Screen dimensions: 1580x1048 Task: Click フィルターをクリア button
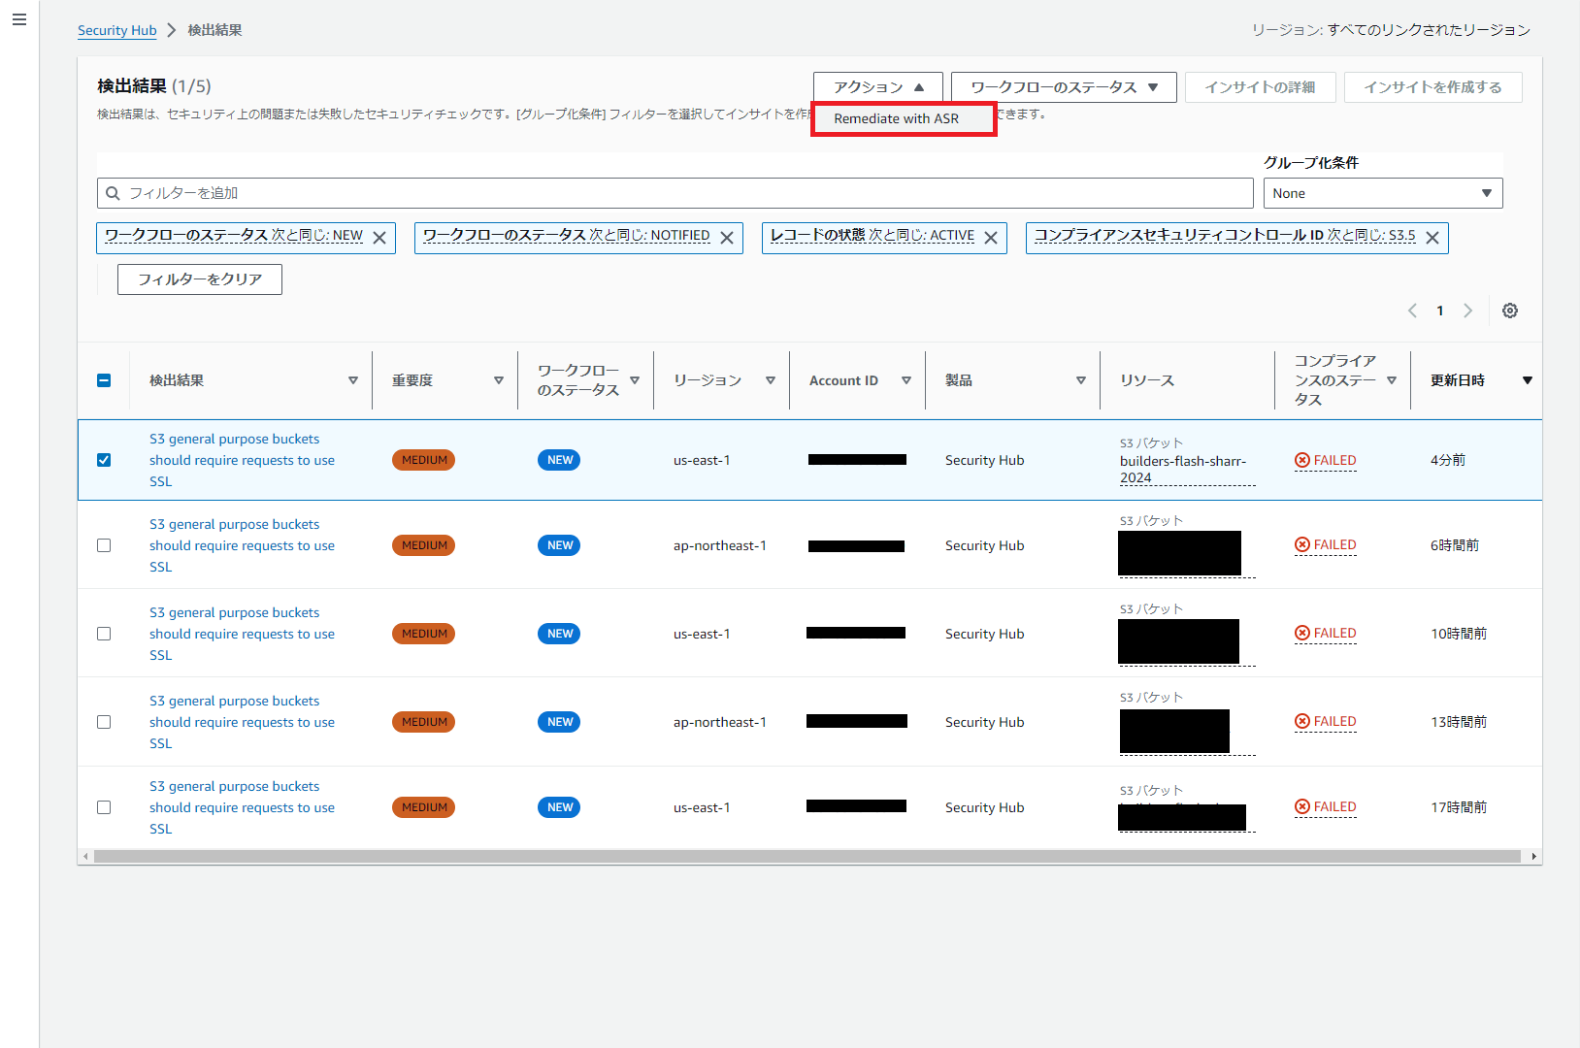[x=200, y=279]
